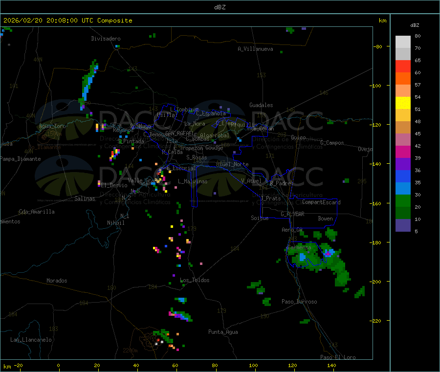Screen dimensions: 440x372
Task: Click the Paso_Barroso map label
Action: pyautogui.click(x=299, y=302)
